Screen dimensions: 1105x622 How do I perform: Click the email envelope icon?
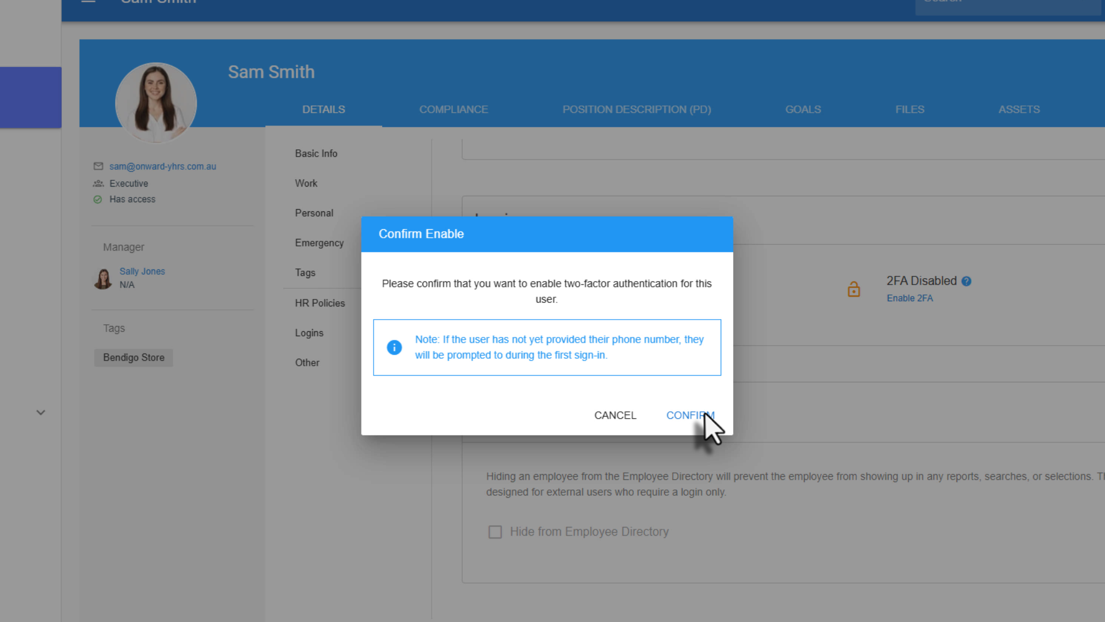pyautogui.click(x=98, y=166)
